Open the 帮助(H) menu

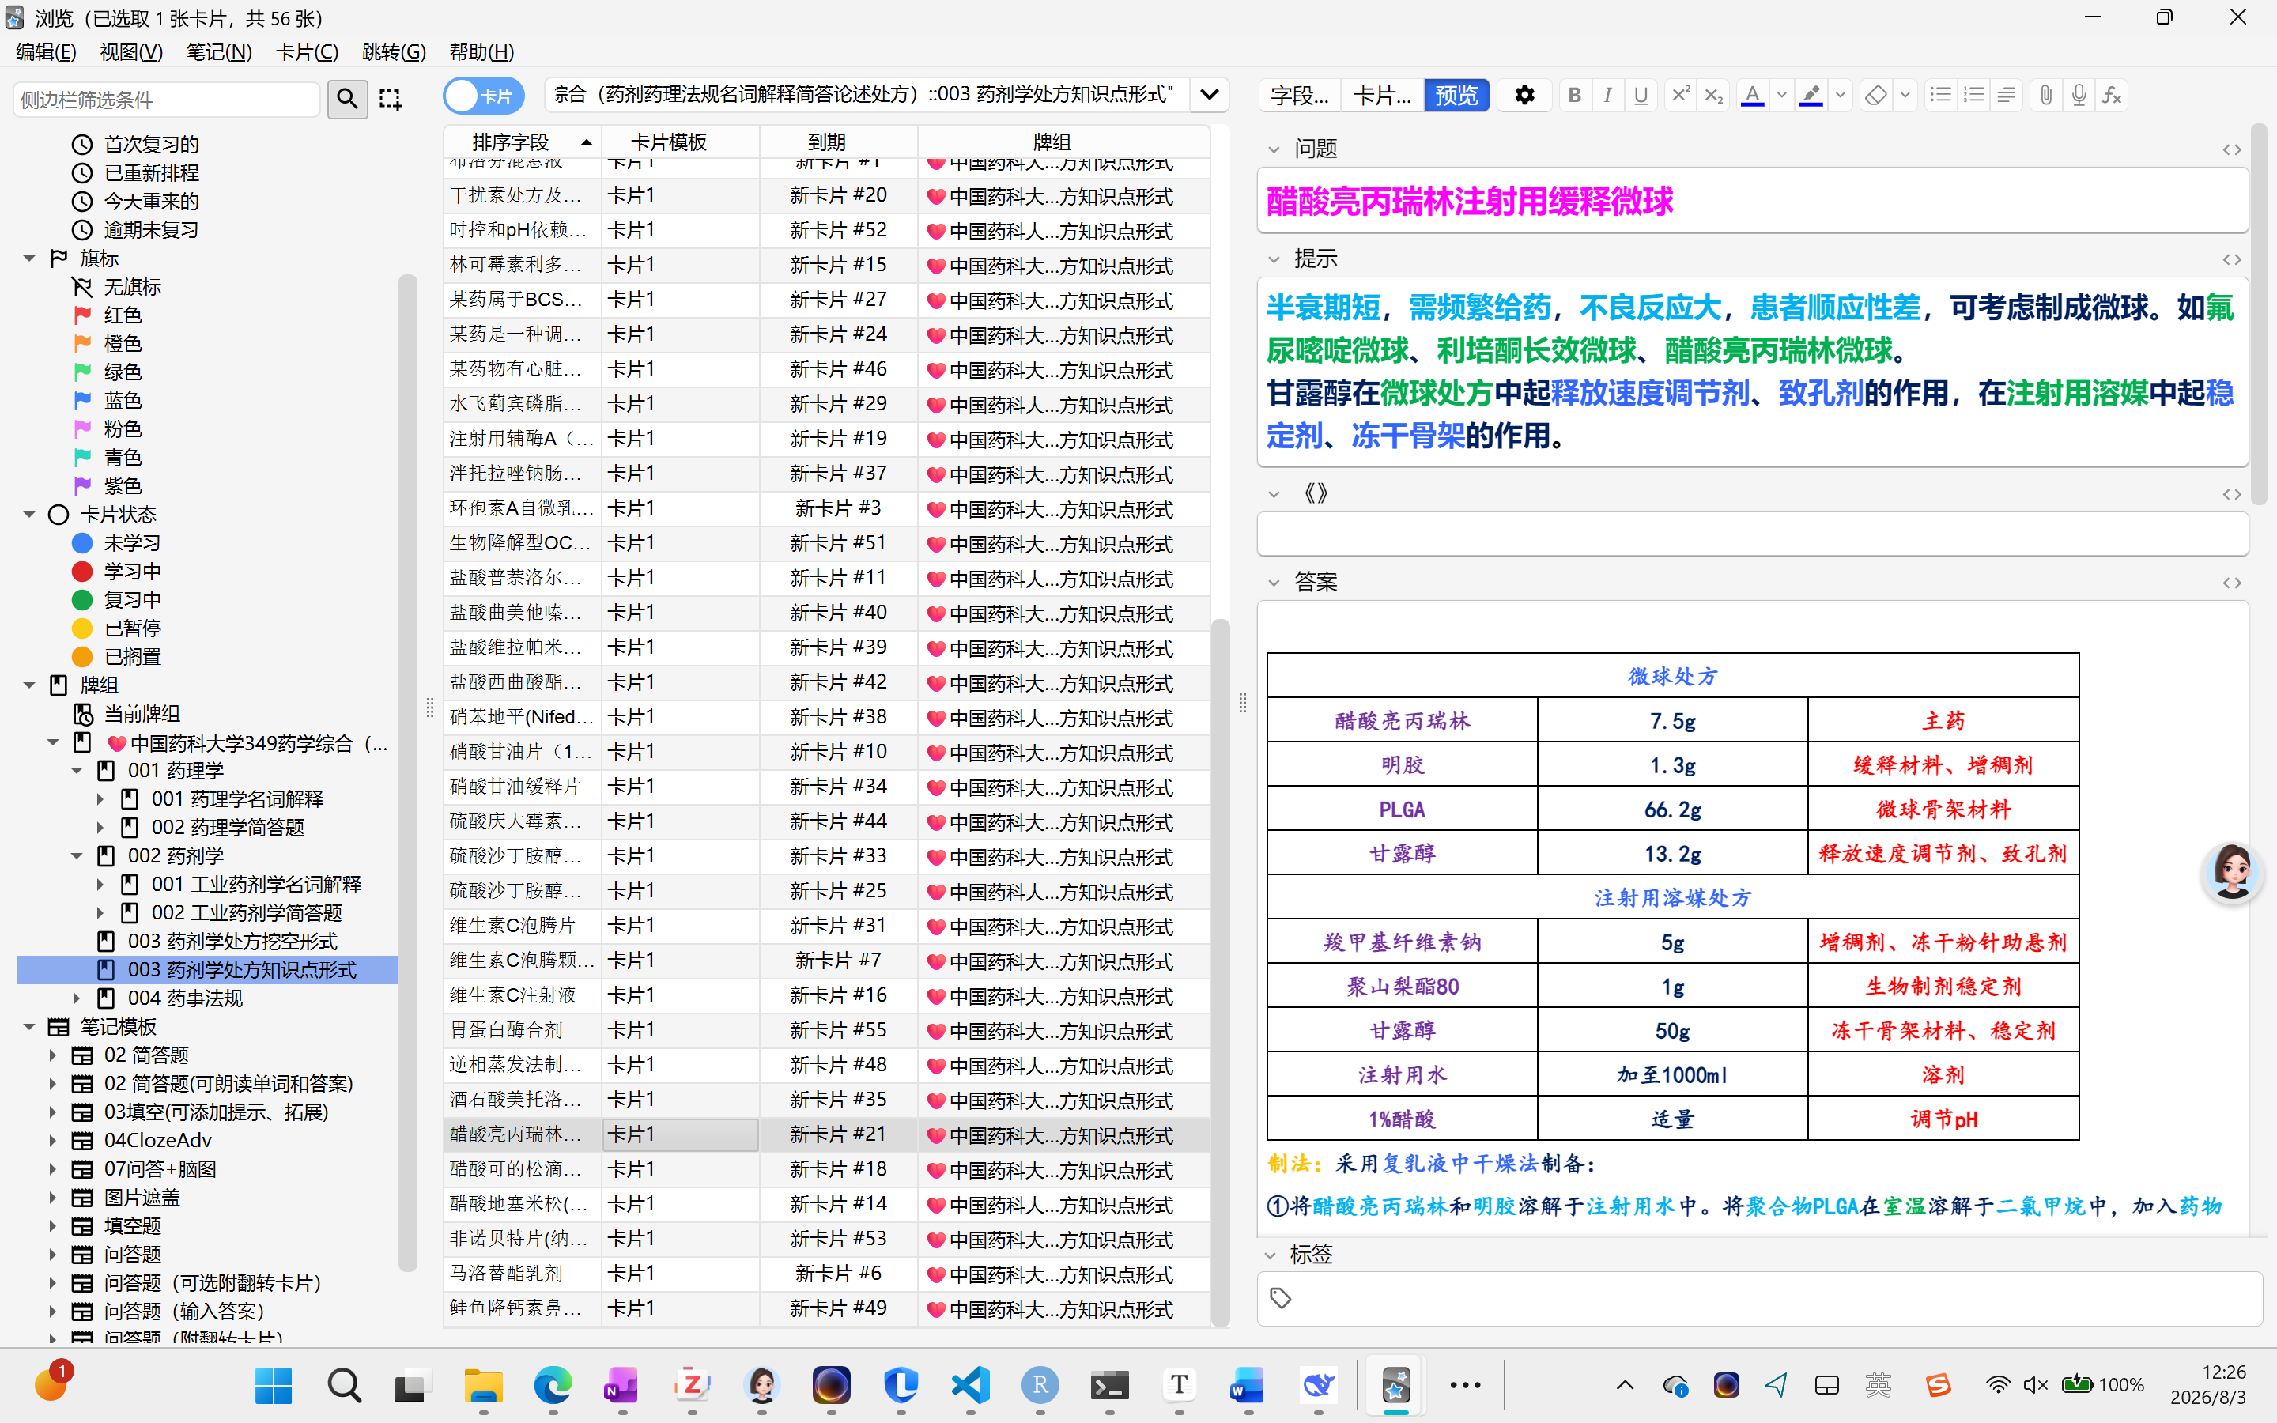[x=481, y=51]
